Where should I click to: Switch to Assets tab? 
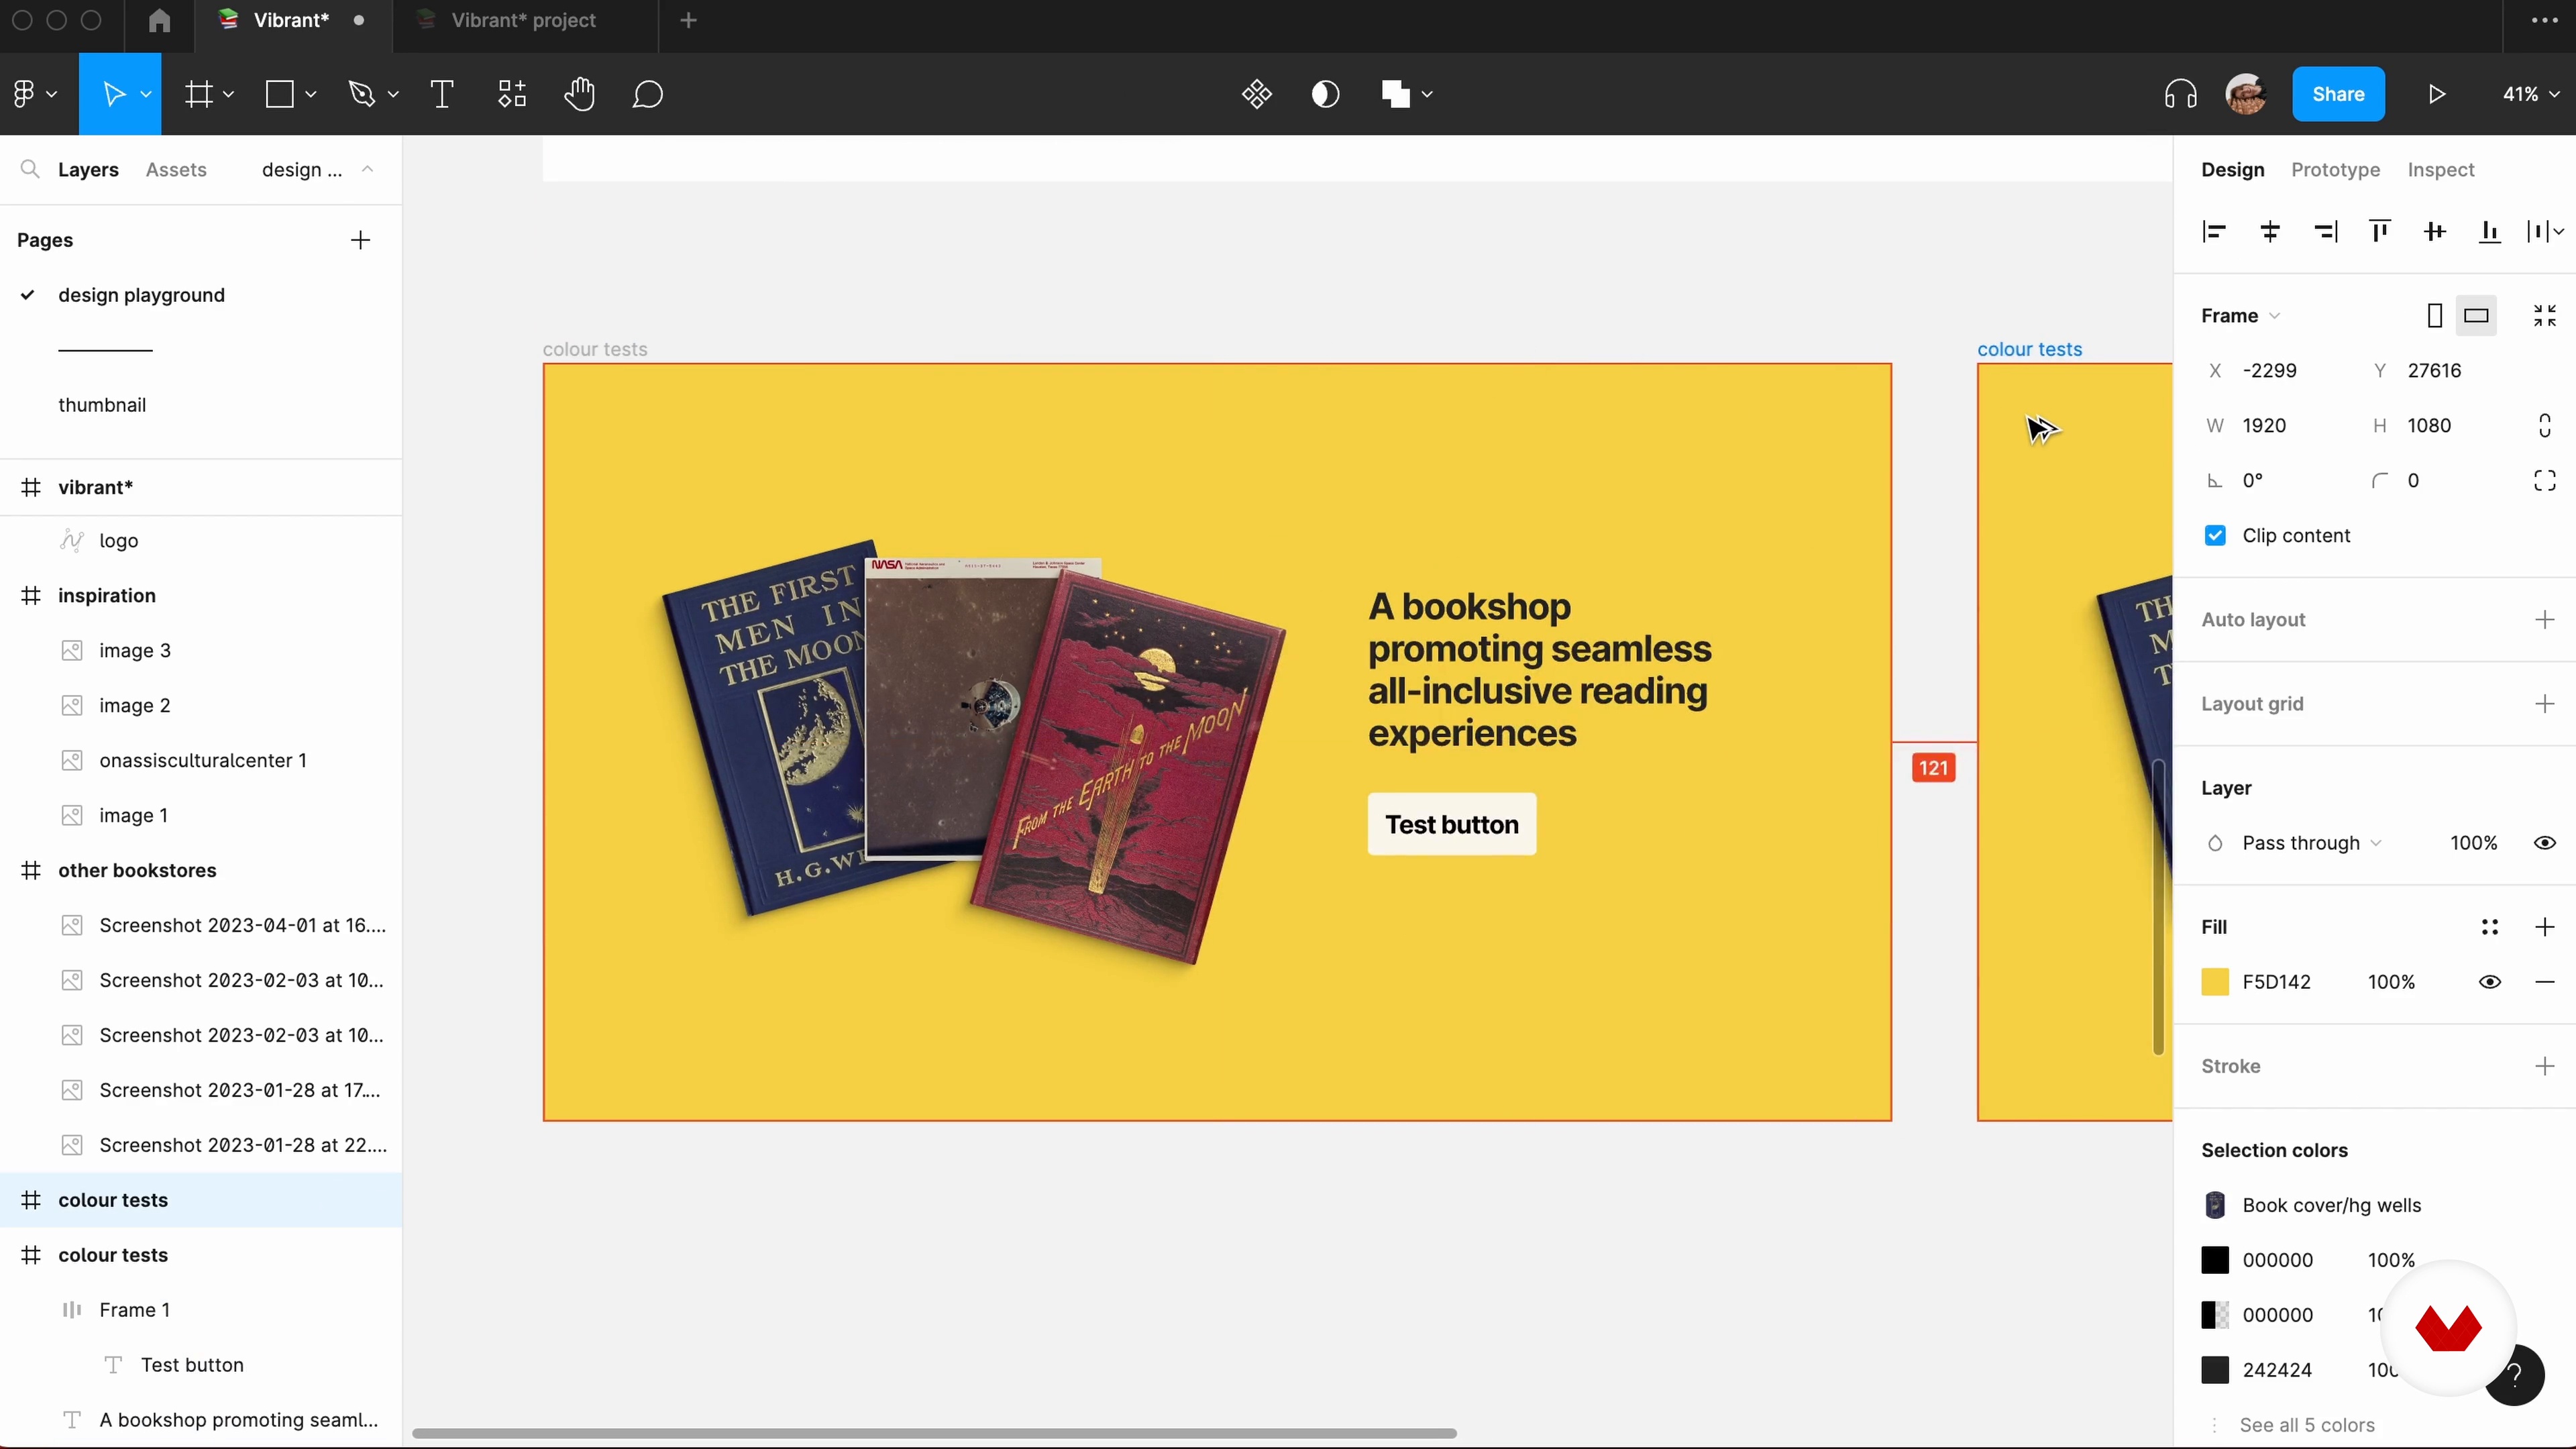pos(176,170)
